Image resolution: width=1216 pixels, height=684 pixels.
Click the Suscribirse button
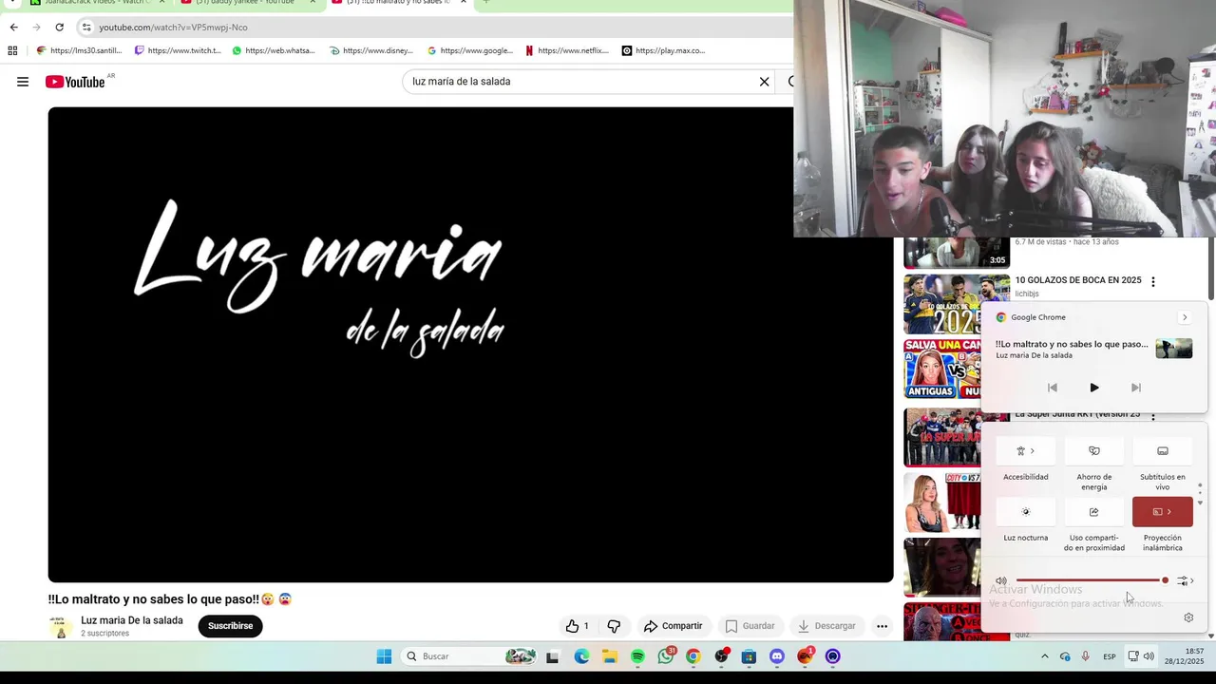coord(230,626)
